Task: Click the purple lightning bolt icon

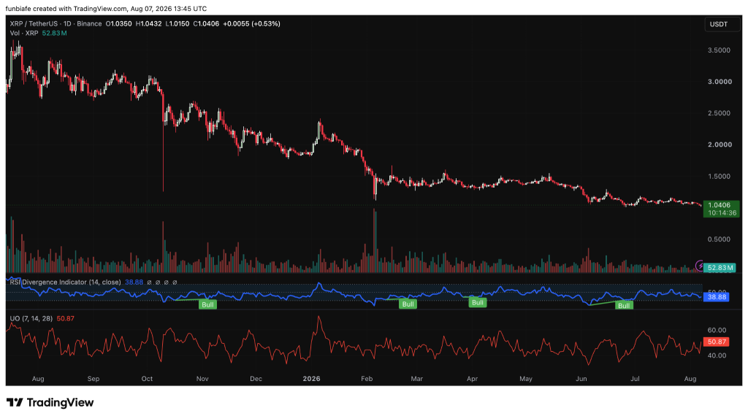Action: point(700,265)
